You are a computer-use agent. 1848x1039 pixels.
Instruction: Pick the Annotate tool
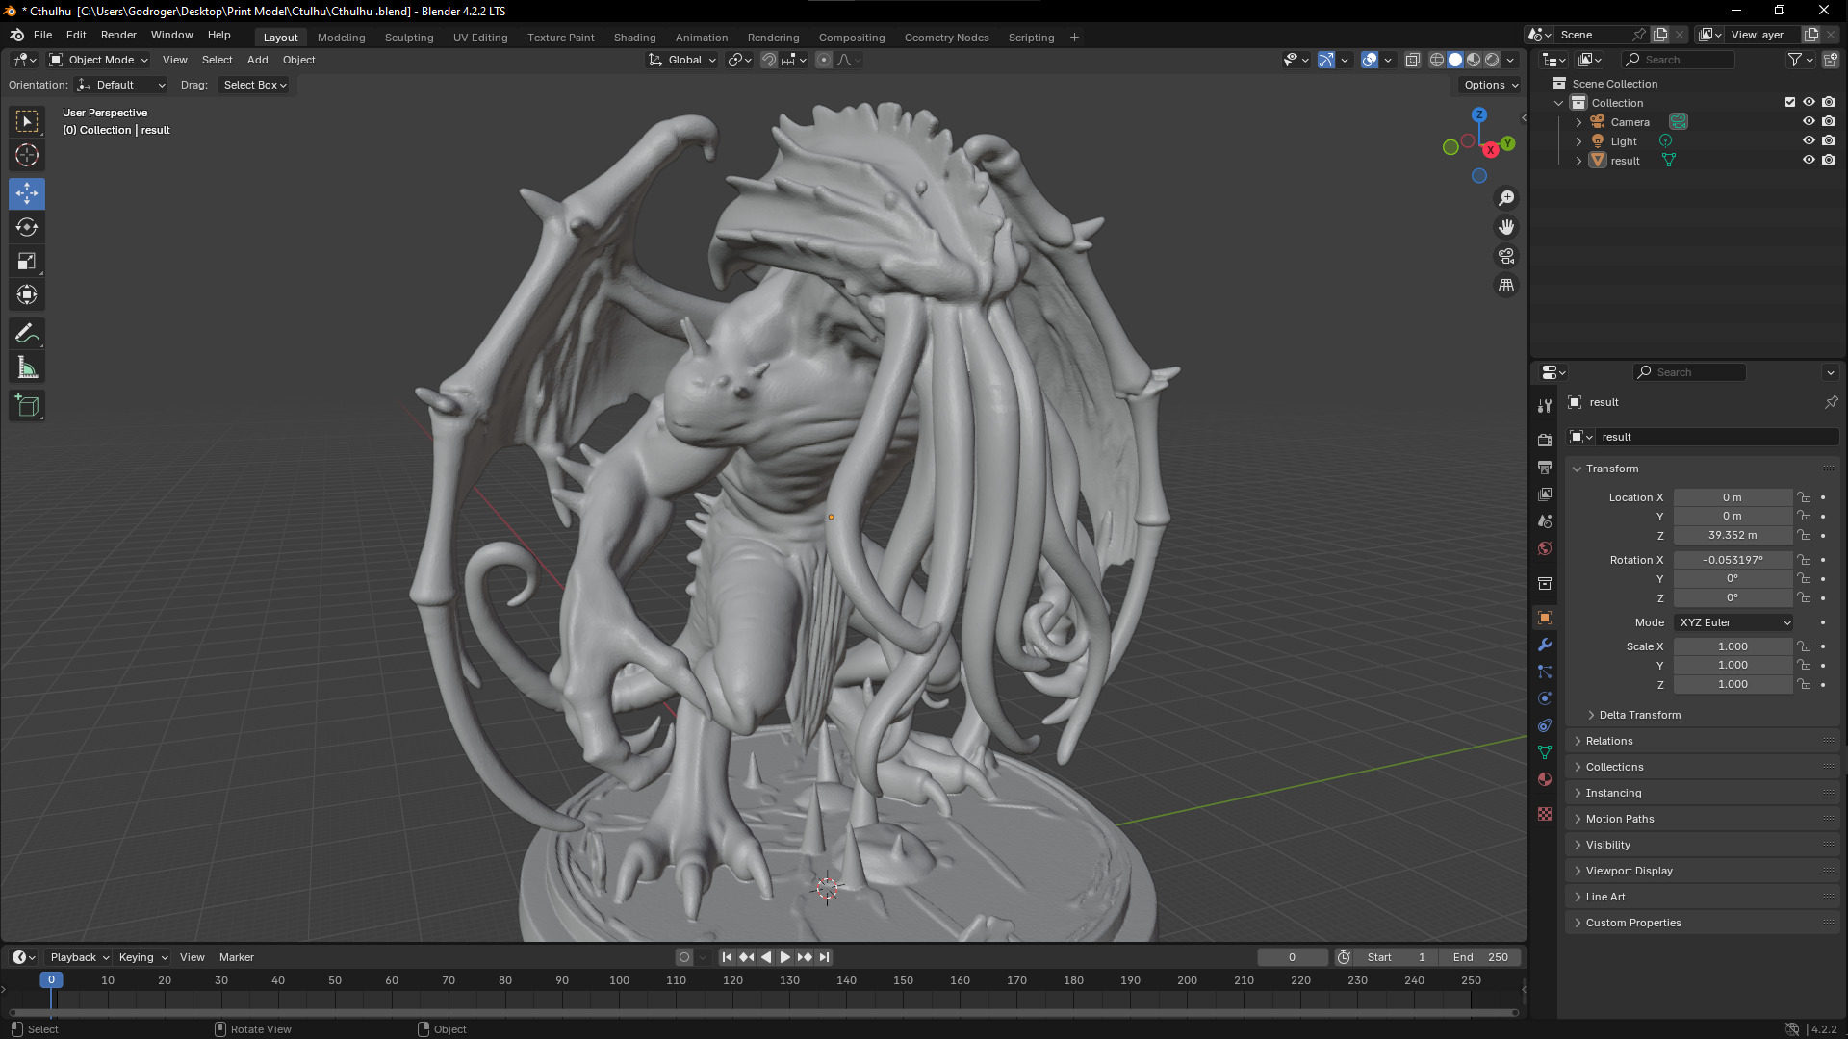pyautogui.click(x=27, y=334)
